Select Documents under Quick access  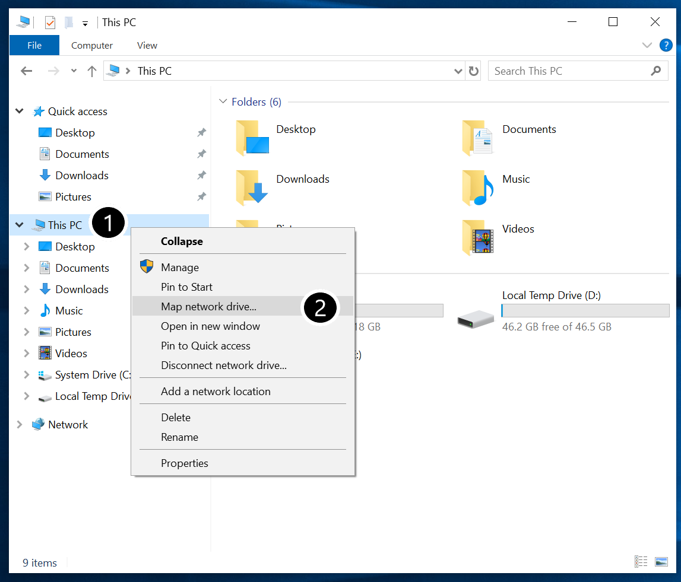point(82,154)
